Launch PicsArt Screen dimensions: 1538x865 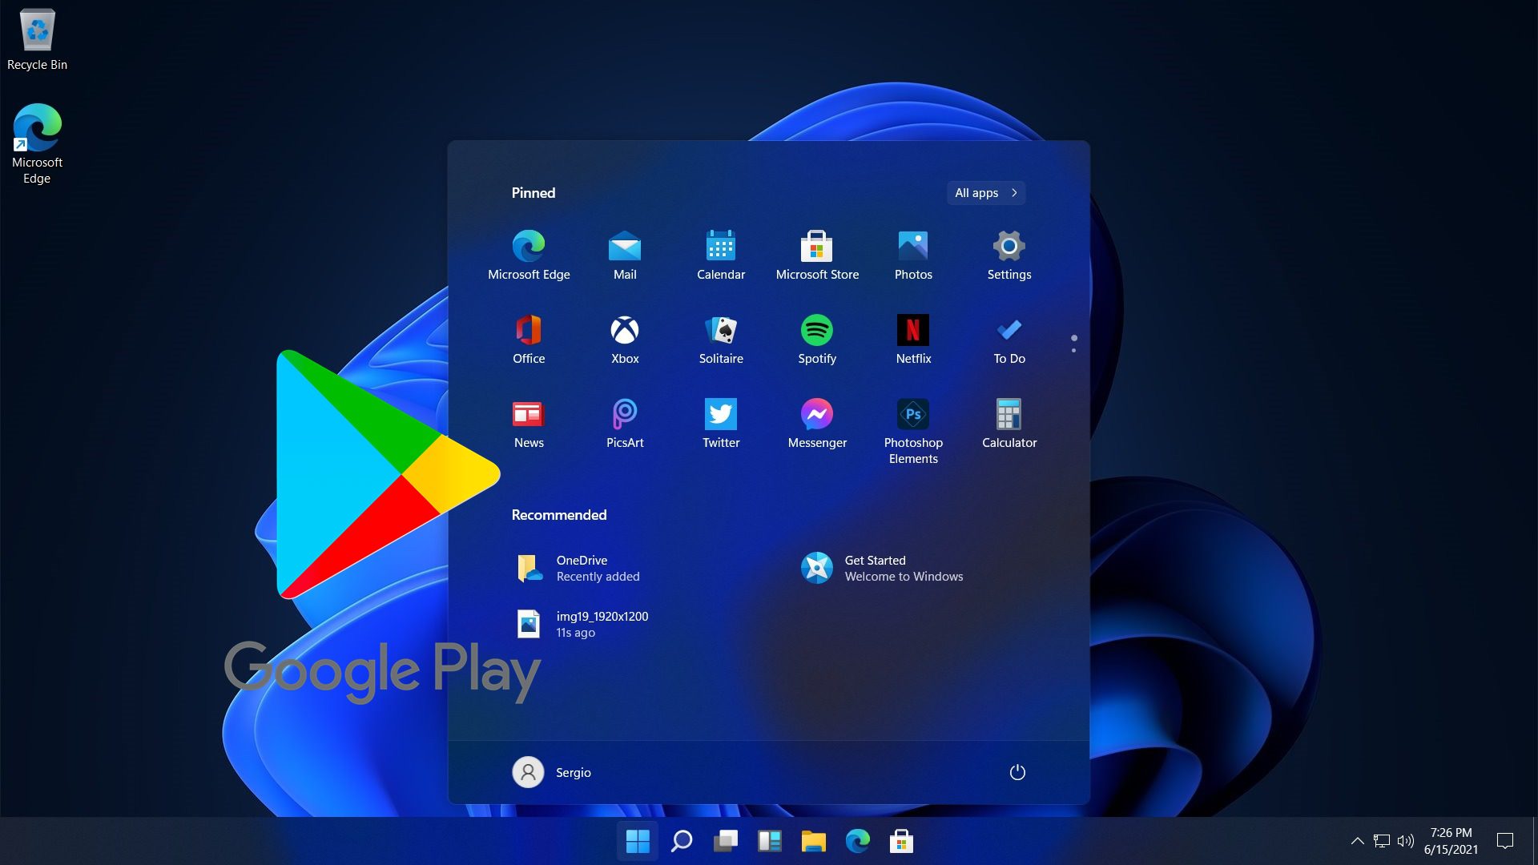coord(625,423)
